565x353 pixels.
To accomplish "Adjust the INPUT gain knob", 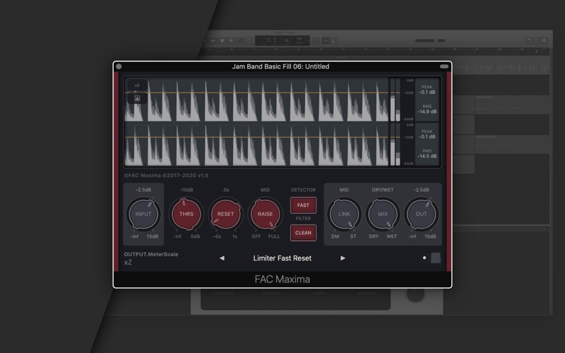I will pos(143,214).
